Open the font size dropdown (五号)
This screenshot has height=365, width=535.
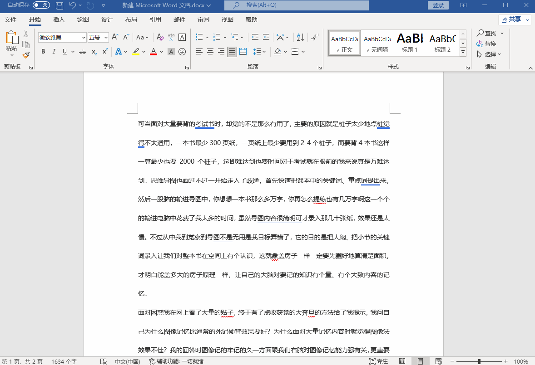[x=106, y=38]
